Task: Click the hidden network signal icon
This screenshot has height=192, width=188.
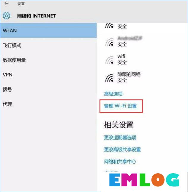Action: (x=110, y=78)
